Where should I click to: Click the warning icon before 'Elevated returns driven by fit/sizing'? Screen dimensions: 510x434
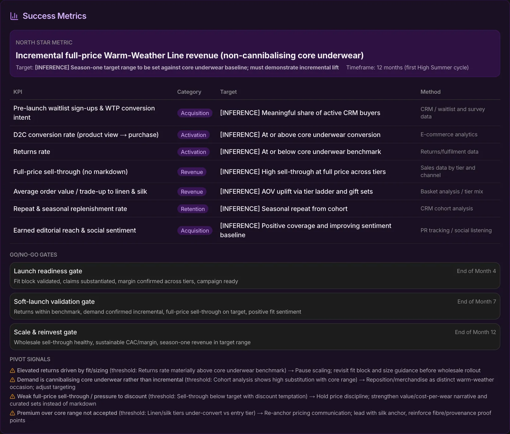click(12, 370)
